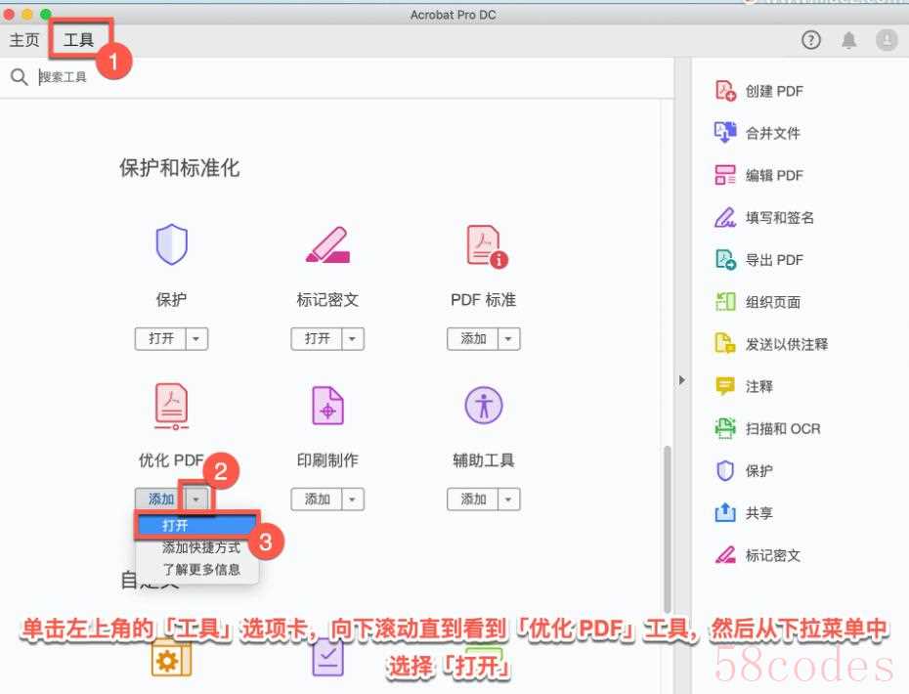Click the main tools list scrollbar
Screen dimensions: 909x694
coord(667,529)
